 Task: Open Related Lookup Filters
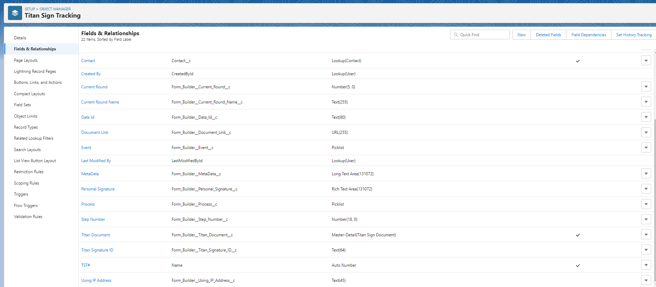[x=34, y=138]
